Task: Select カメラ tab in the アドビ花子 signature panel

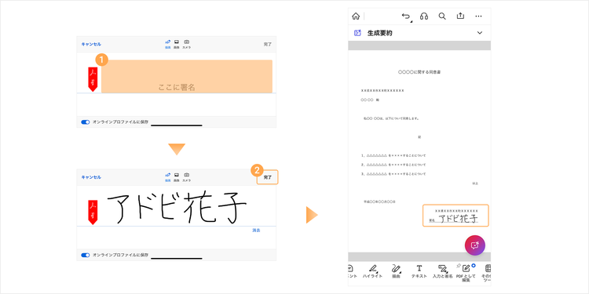Action: (186, 177)
